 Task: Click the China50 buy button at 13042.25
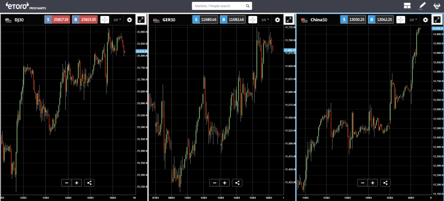(381, 20)
